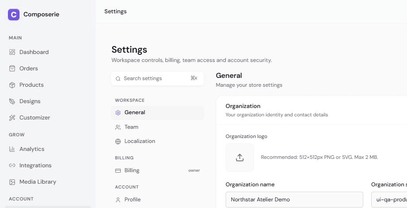The width and height of the screenshot is (407, 208).
Task: Click the Dashboard grid icon
Action: (12, 52)
